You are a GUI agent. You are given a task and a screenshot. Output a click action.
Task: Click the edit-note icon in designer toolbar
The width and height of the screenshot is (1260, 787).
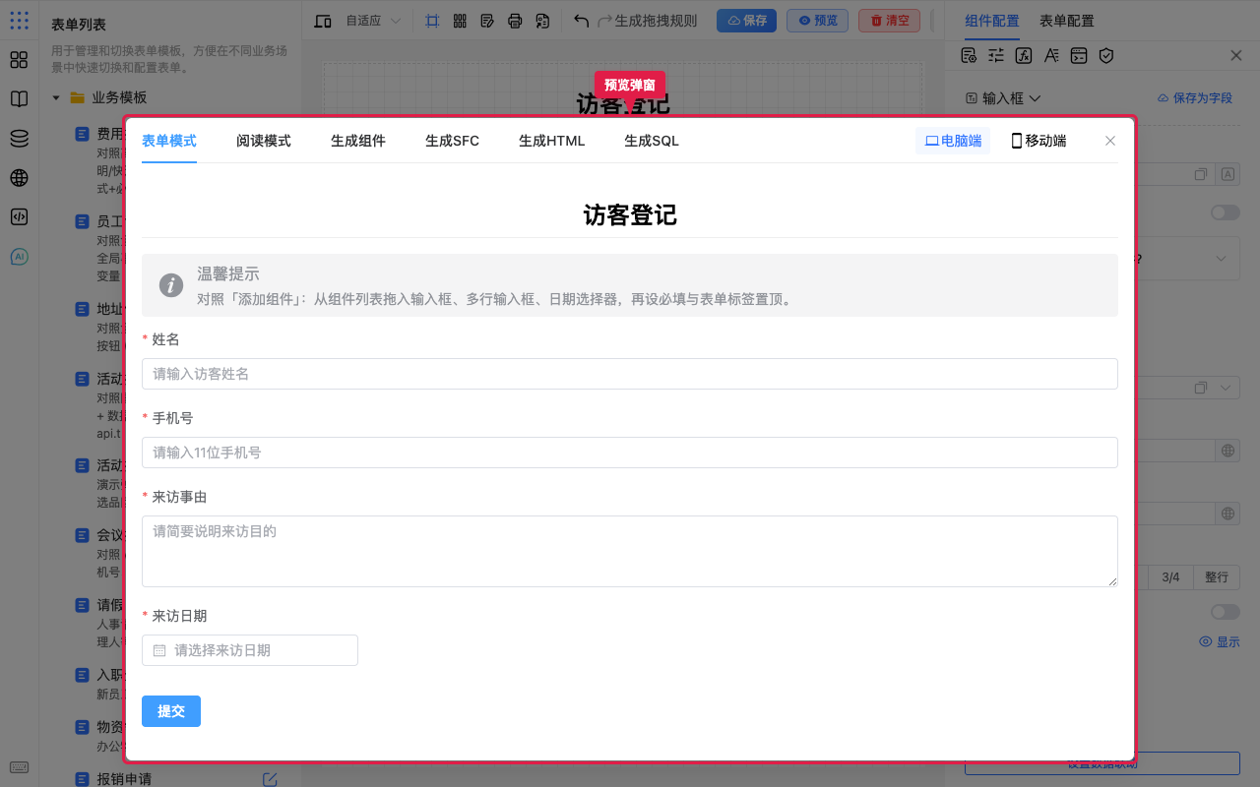tap(487, 21)
